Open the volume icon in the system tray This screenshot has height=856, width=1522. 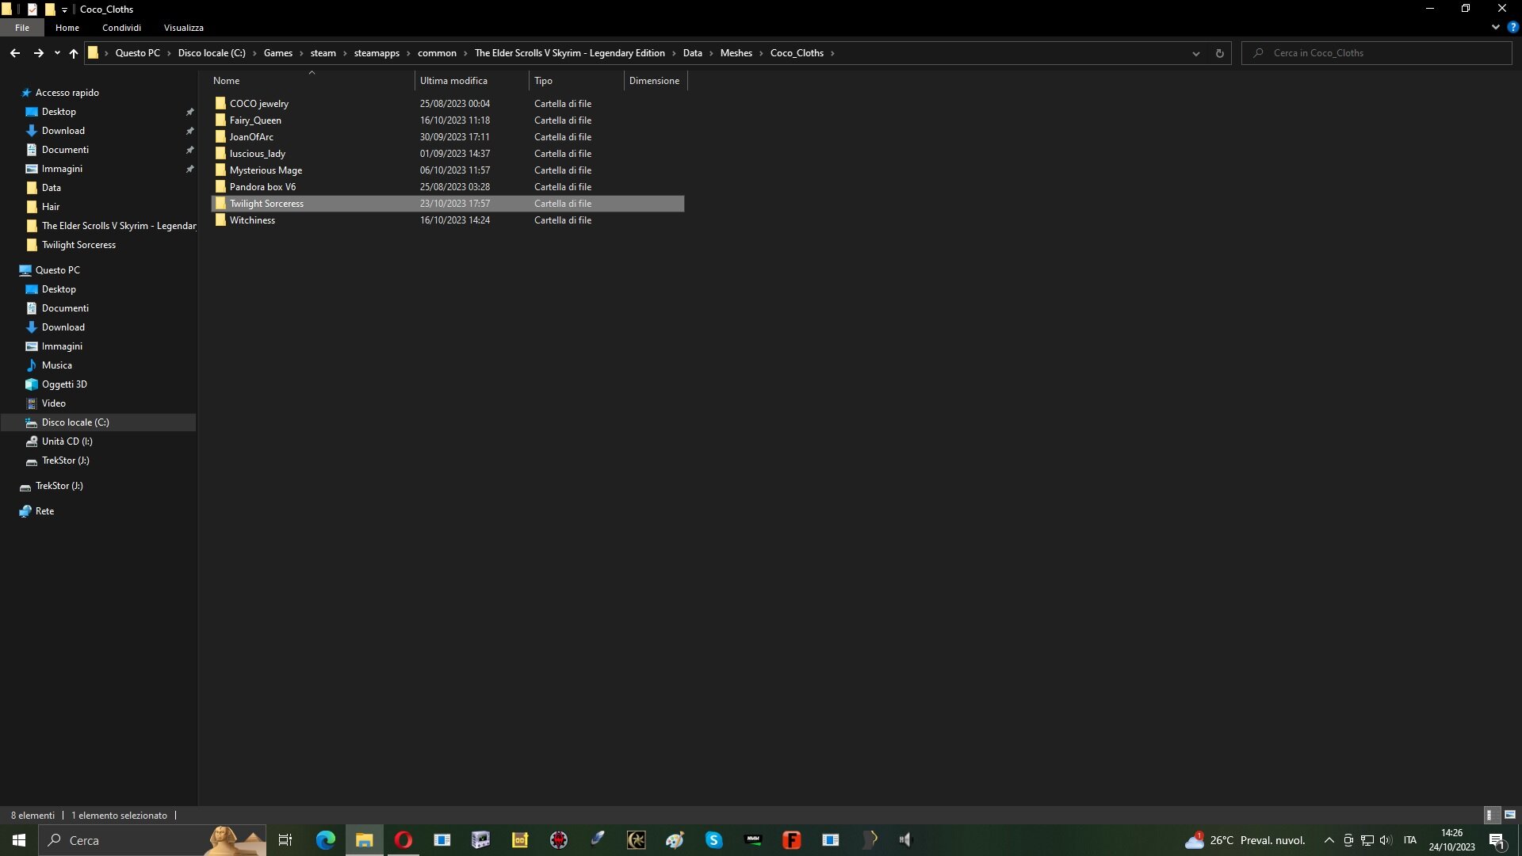pos(1385,840)
